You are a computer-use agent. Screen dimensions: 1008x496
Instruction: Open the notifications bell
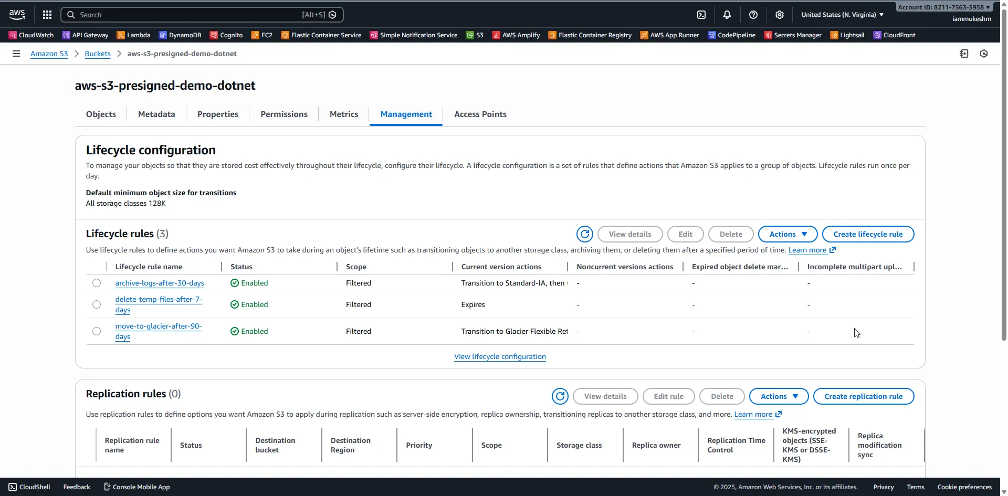point(727,14)
